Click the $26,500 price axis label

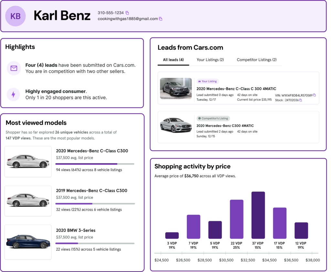pos(183,260)
